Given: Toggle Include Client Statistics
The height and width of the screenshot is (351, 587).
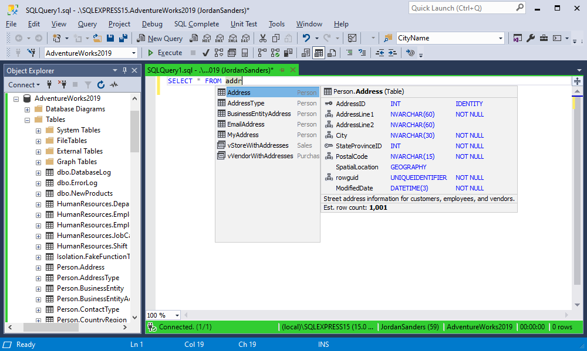Looking at the screenshot, I should (x=288, y=53).
